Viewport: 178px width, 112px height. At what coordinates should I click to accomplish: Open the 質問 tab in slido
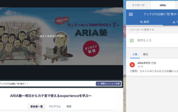[144, 22]
